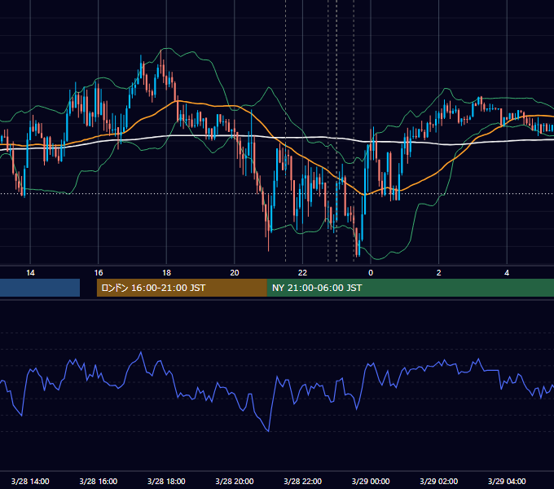Click the ロンドン 16:00-21:00 JST session bar
This screenshot has width=554, height=489.
(x=182, y=288)
